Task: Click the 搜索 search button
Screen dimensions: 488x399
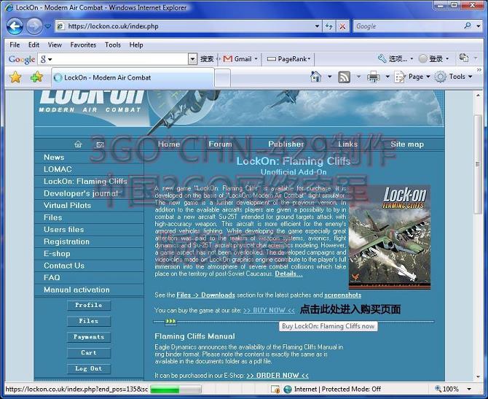Action: click(x=207, y=59)
